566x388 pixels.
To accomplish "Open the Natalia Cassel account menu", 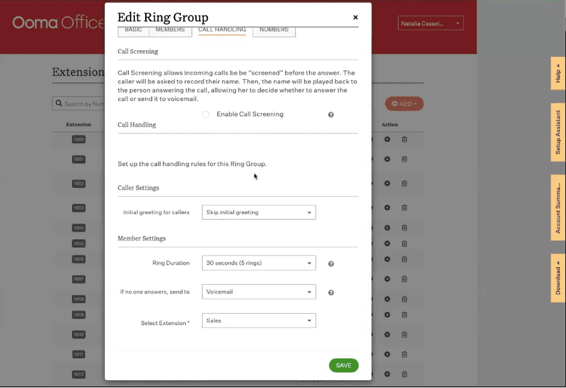I will click(x=431, y=24).
